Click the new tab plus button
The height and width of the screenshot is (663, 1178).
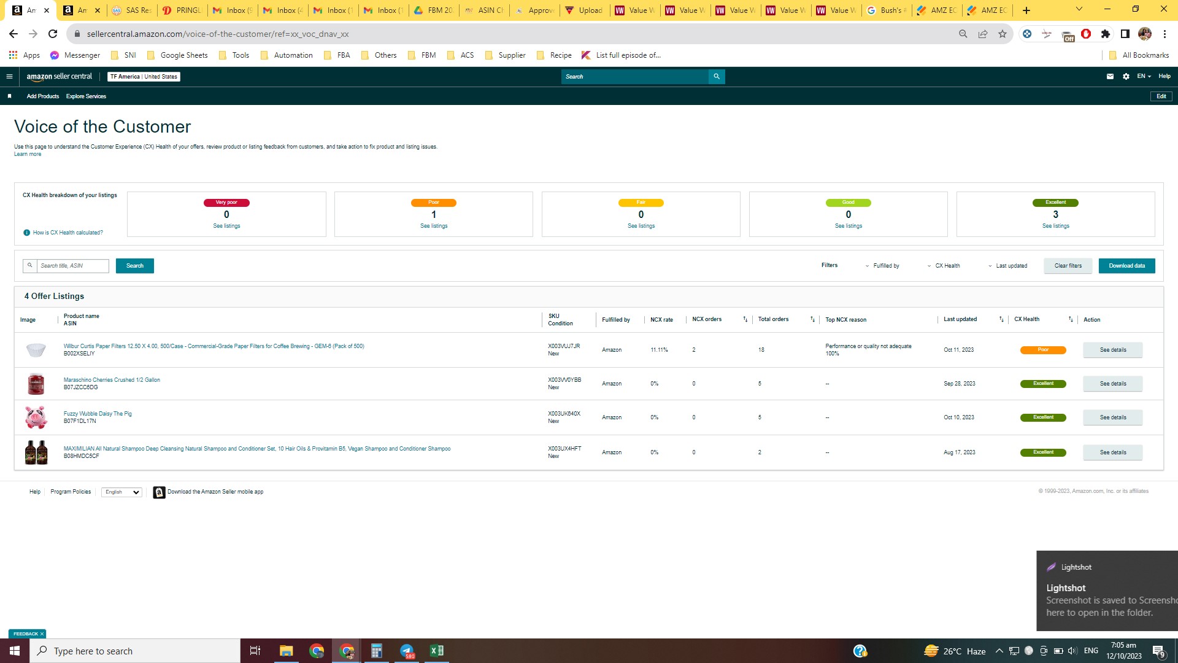click(1026, 10)
